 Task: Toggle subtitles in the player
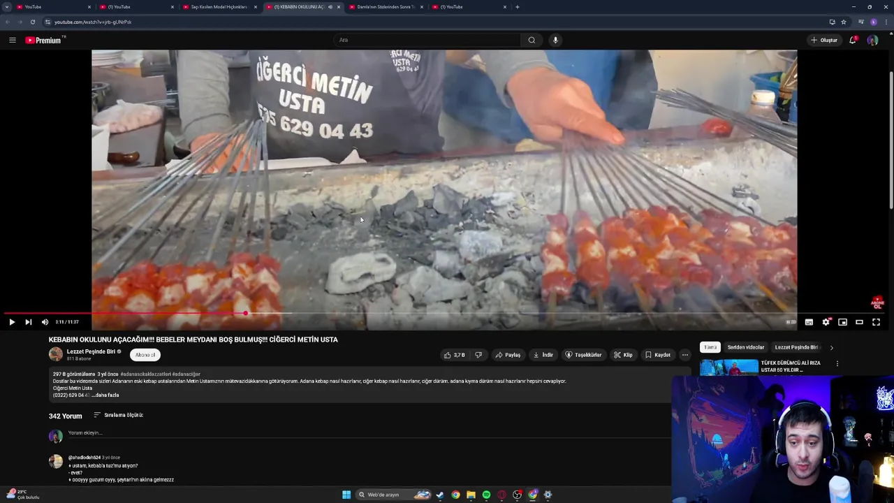pos(809,322)
